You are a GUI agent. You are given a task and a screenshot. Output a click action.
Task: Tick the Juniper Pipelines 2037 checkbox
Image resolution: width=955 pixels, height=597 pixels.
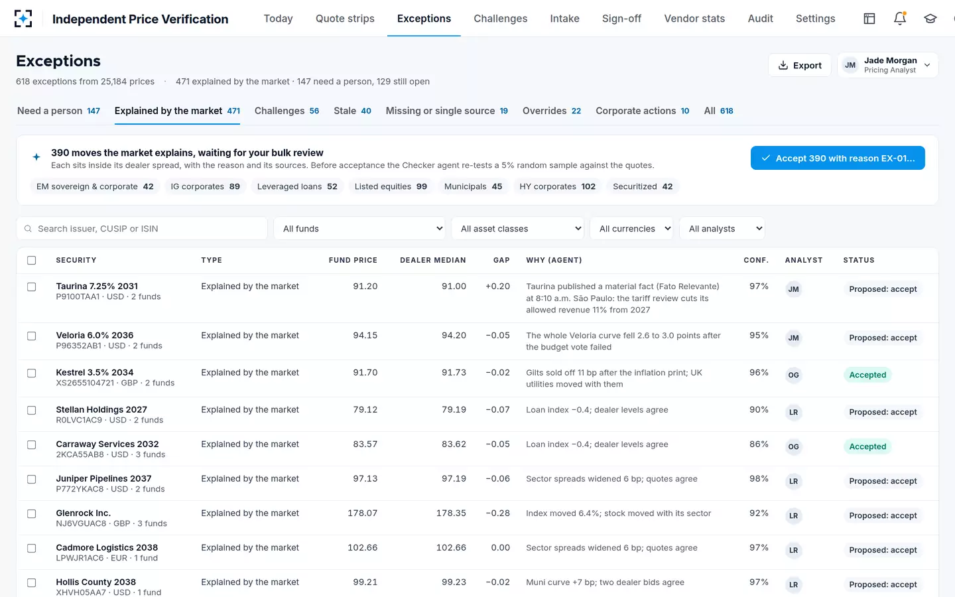pyautogui.click(x=31, y=480)
